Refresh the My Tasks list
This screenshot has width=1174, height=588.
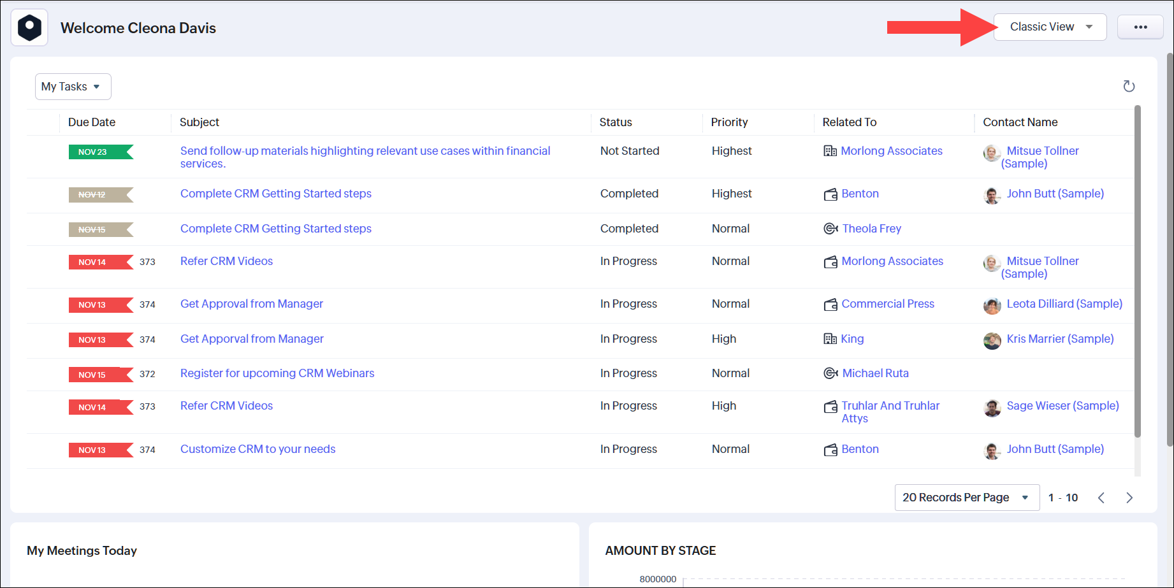[x=1129, y=86]
